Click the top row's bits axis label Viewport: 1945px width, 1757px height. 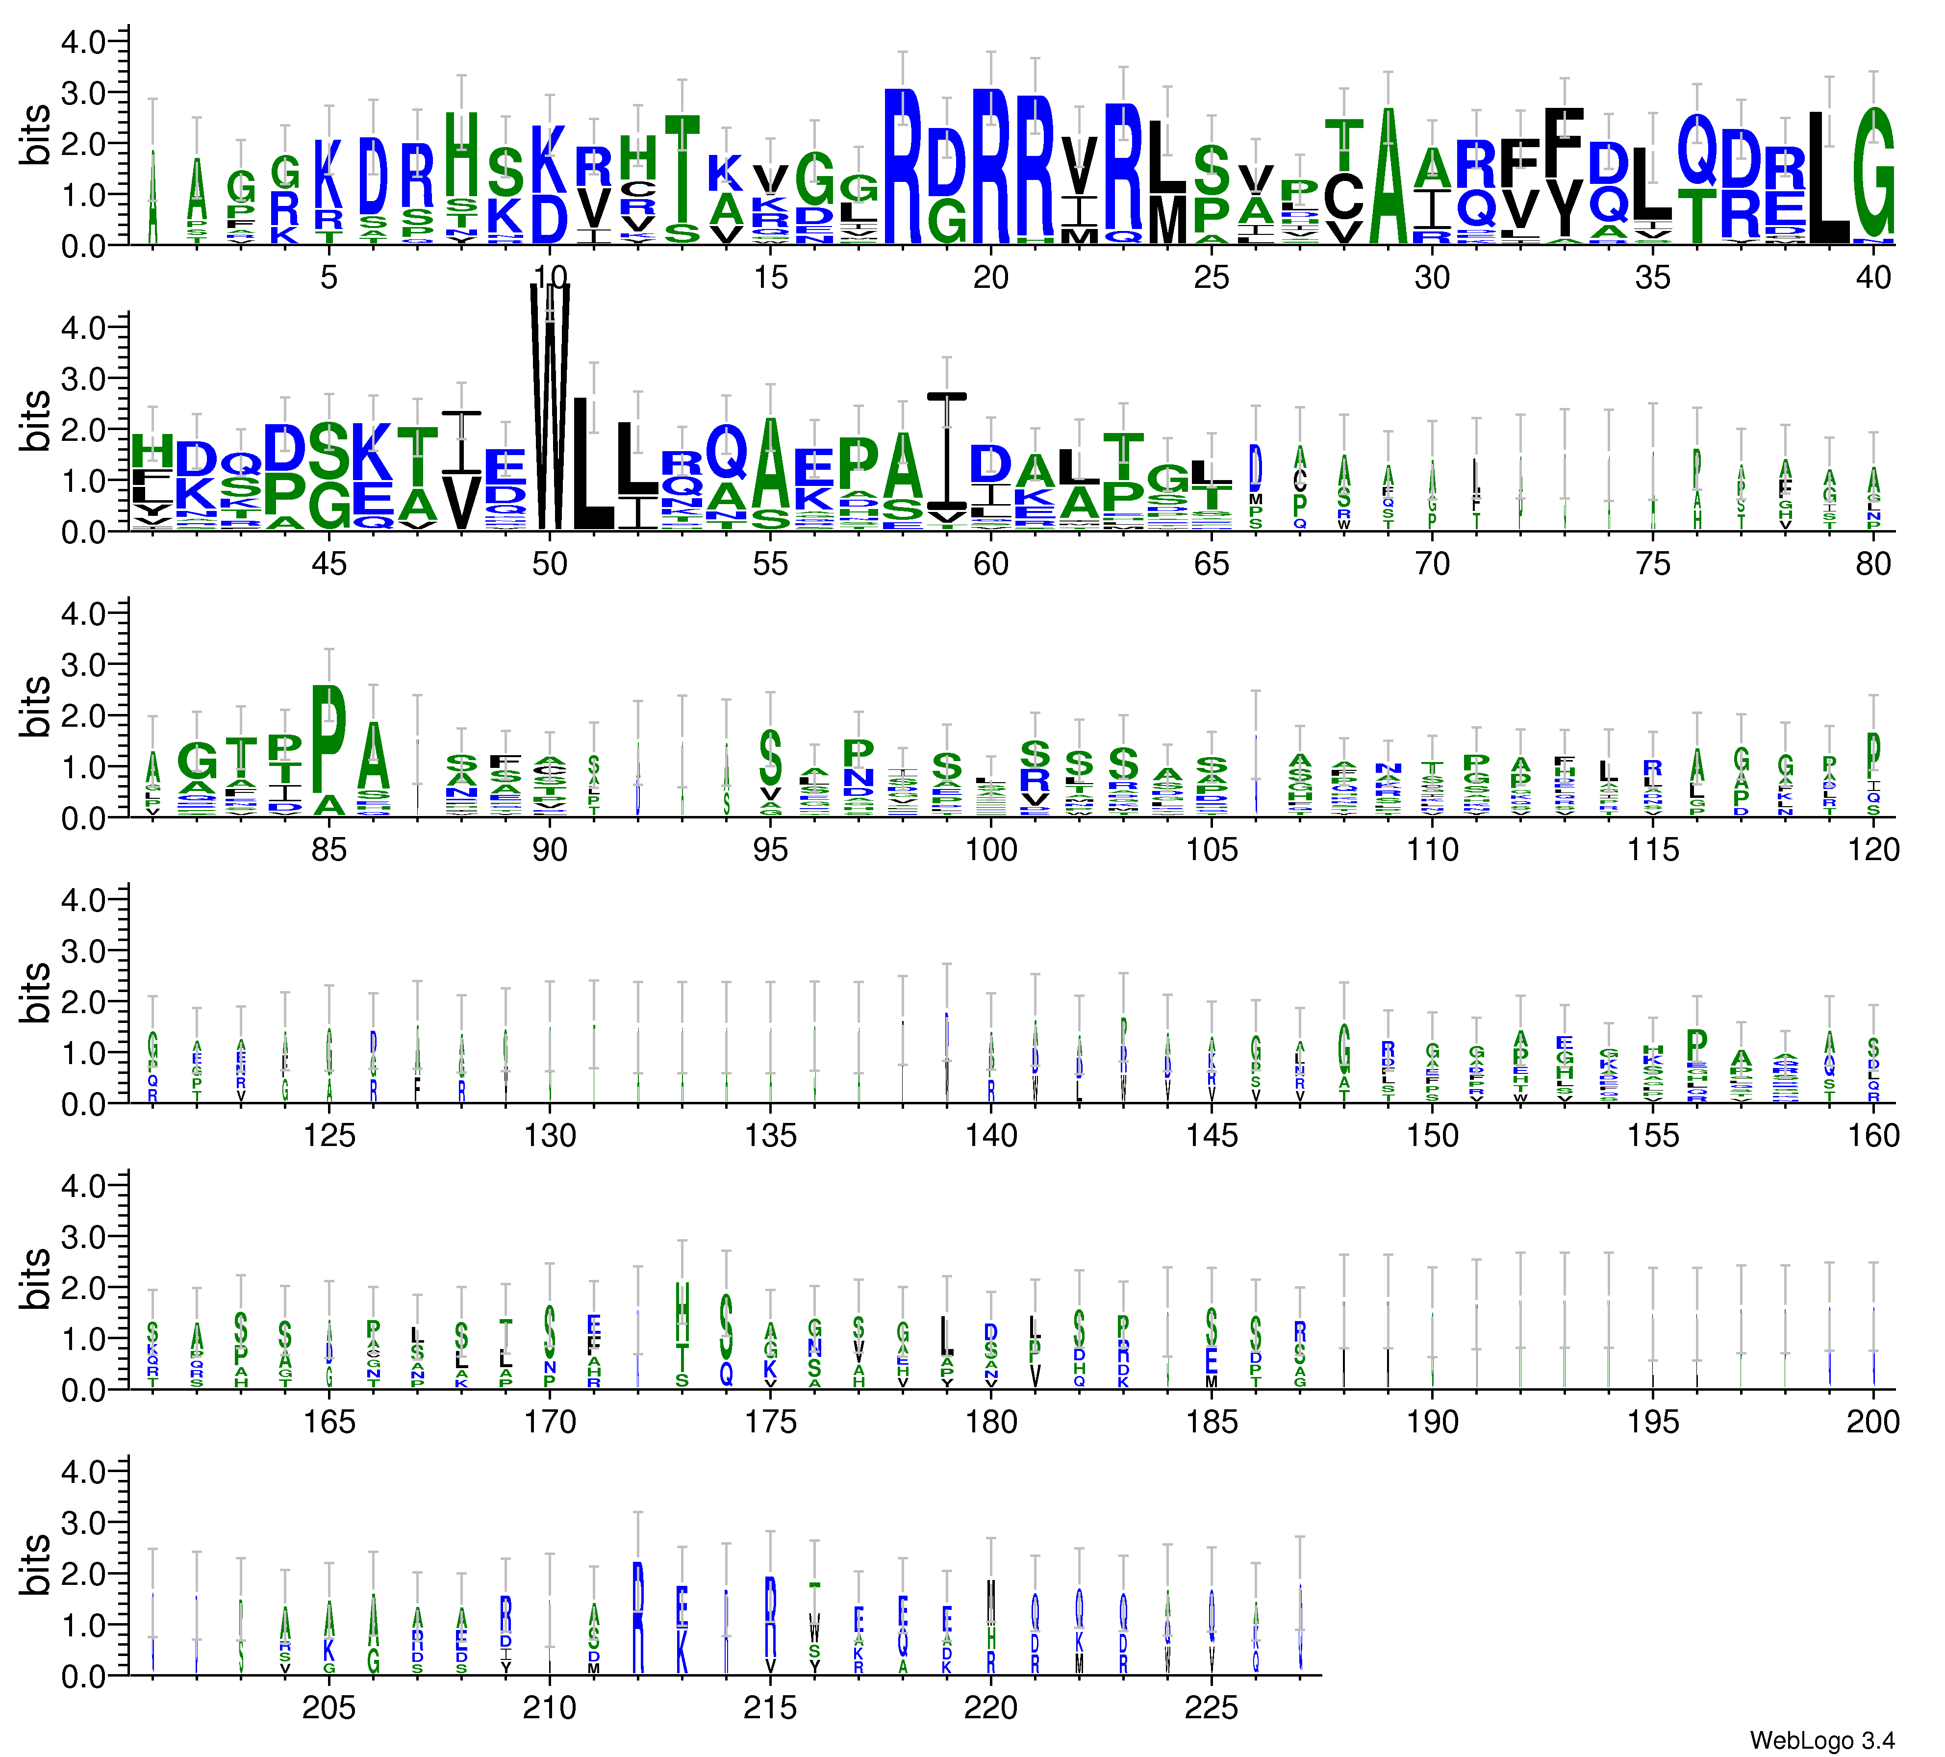click(x=35, y=134)
